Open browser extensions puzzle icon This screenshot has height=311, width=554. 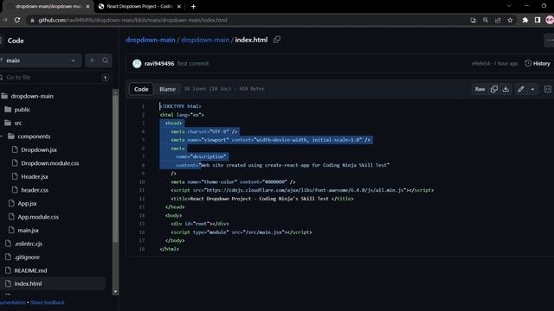[x=525, y=20]
